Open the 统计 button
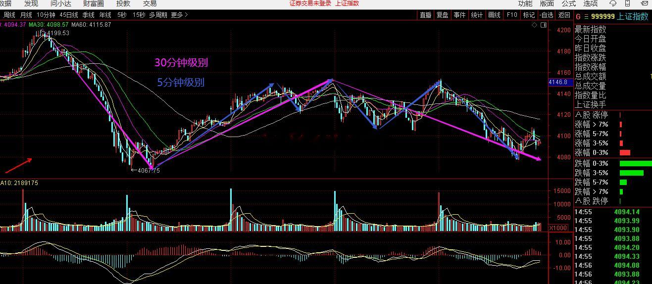 (x=477, y=15)
